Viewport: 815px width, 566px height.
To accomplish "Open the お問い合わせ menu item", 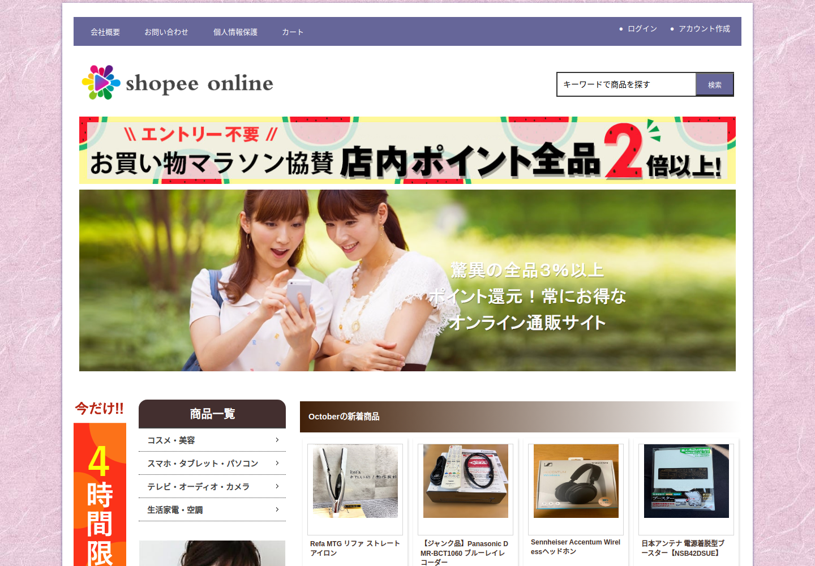I will coord(166,32).
